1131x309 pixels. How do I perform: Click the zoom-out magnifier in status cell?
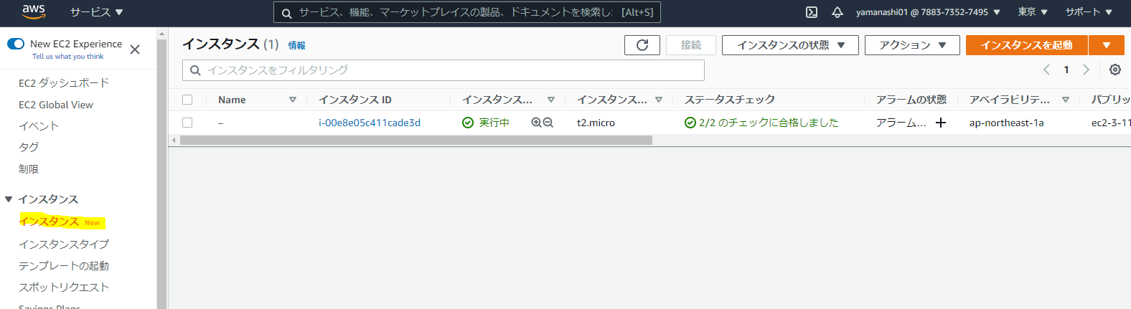(x=548, y=123)
